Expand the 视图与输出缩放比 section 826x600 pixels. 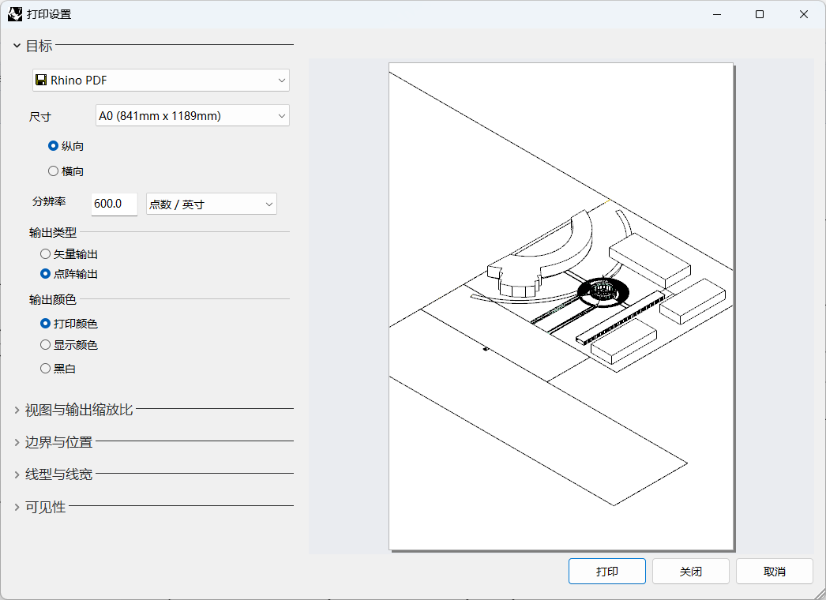tap(17, 410)
